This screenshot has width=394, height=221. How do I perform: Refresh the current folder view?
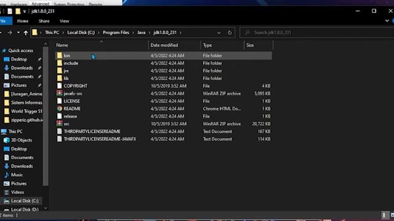tap(230, 33)
